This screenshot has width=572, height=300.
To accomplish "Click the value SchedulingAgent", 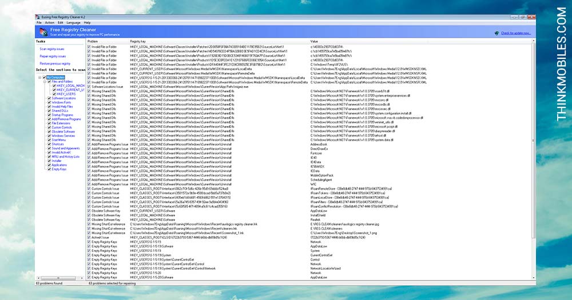I will click(321, 180).
